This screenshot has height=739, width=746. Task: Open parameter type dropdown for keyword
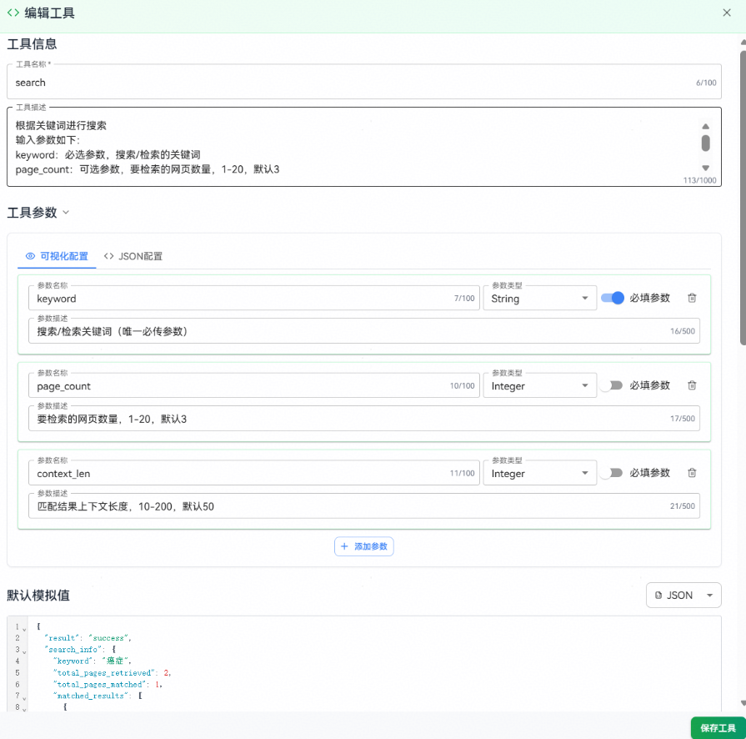(539, 299)
